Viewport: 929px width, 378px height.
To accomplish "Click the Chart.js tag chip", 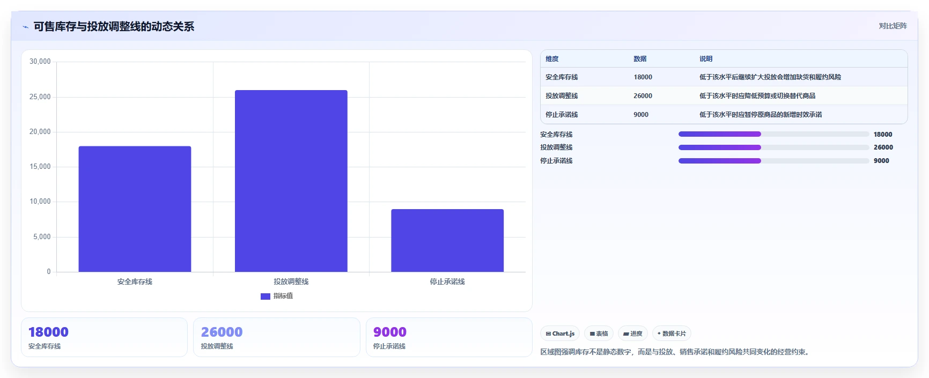I will click(560, 333).
